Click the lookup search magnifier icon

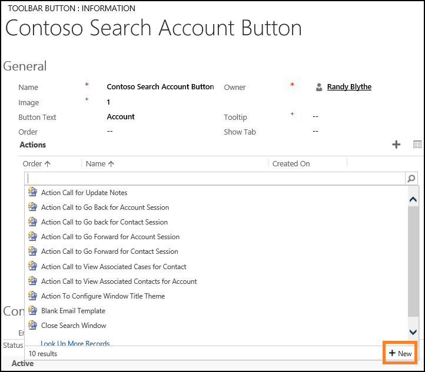[411, 179]
